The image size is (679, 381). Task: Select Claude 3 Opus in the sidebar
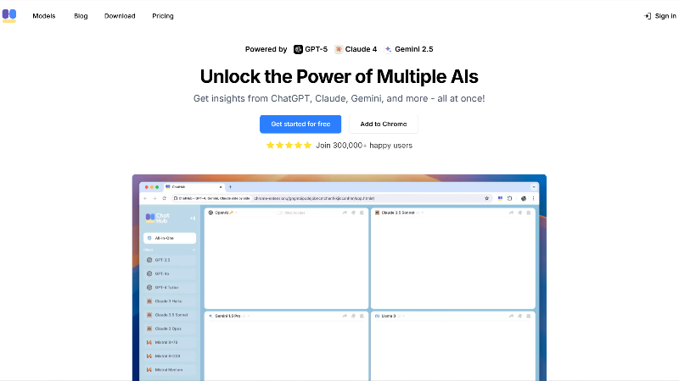170,329
